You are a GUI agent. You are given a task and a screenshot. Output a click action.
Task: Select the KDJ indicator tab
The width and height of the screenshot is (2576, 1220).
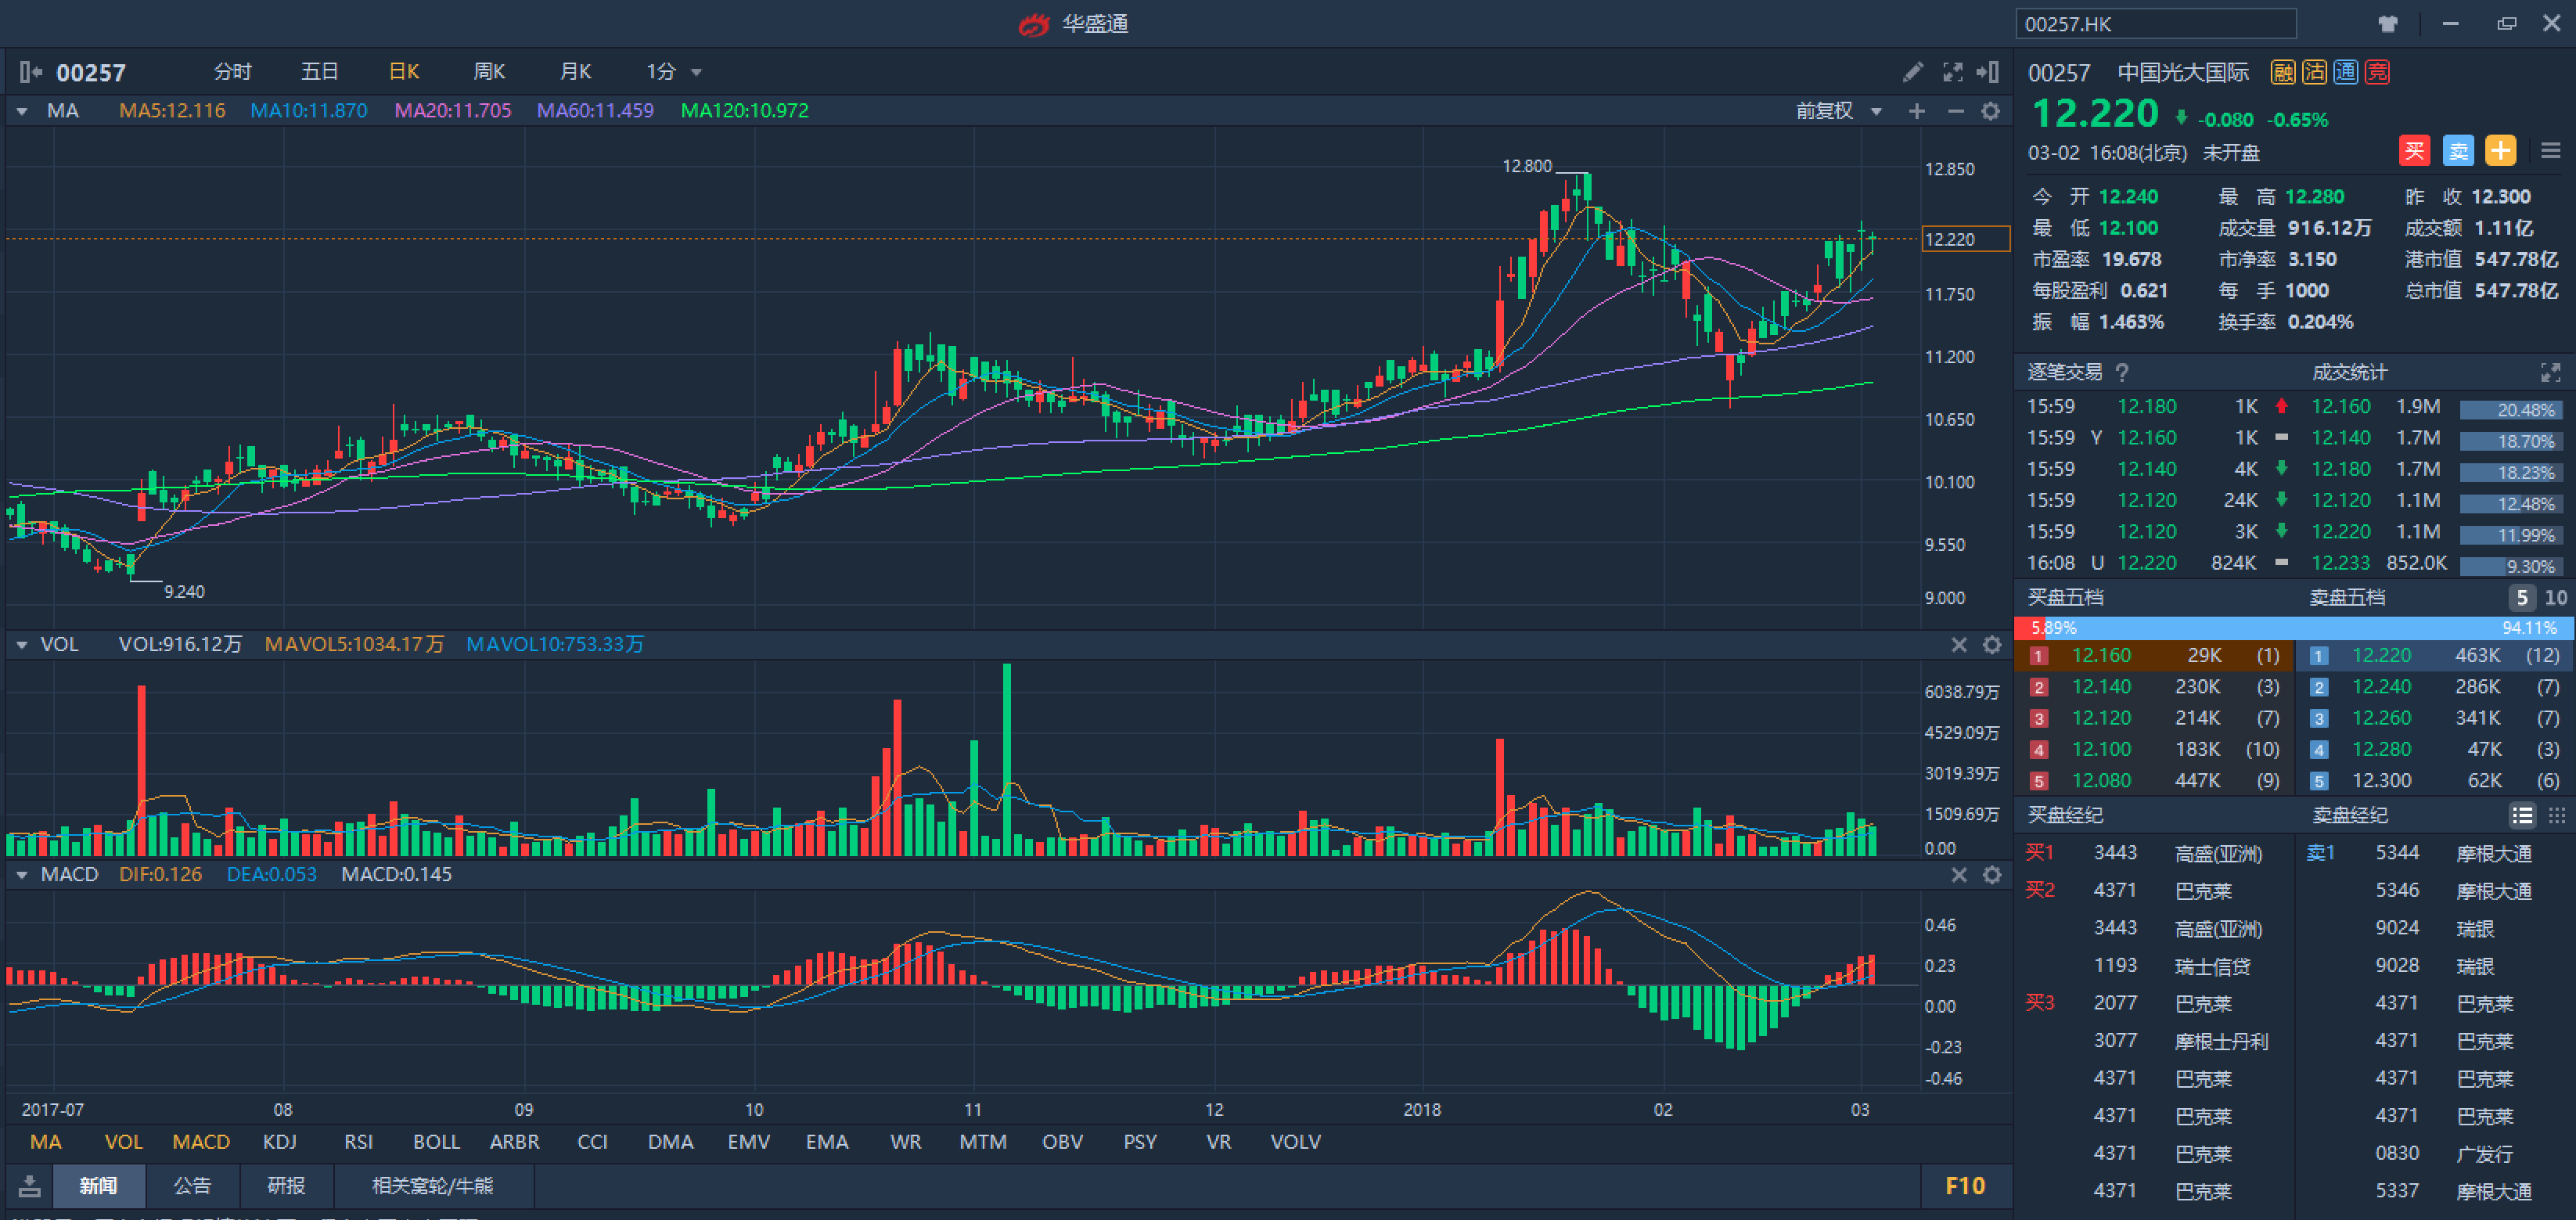coord(279,1142)
